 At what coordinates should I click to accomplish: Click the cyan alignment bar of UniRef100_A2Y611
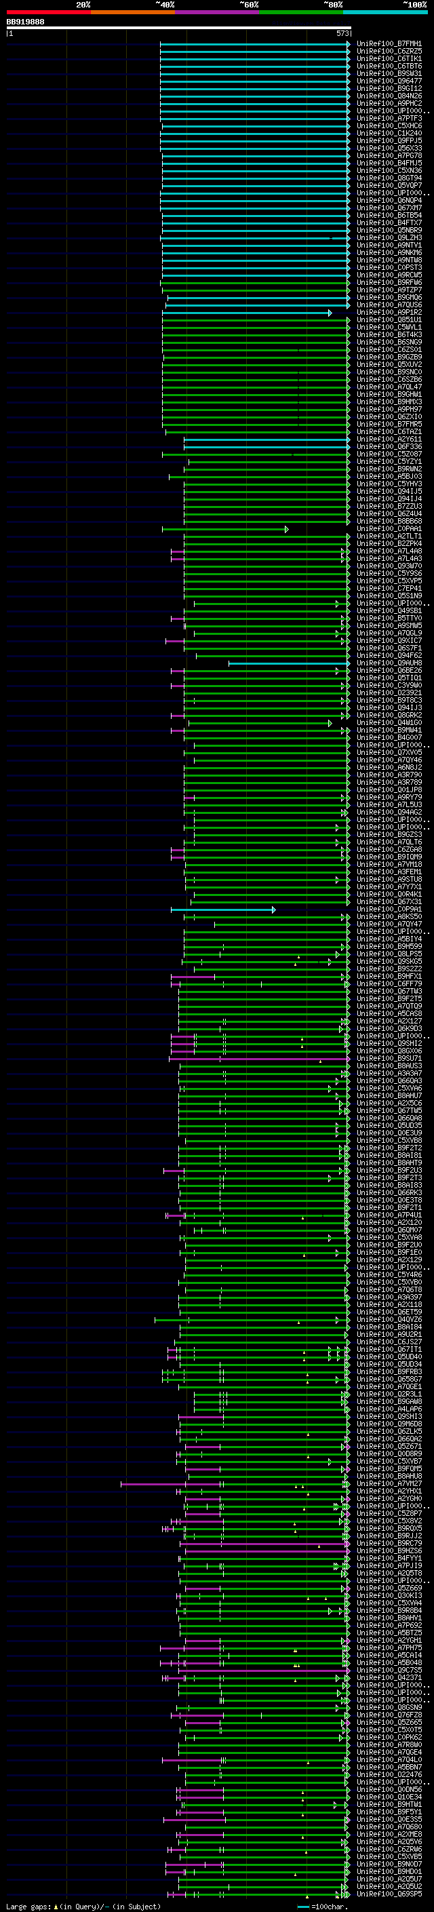click(267, 440)
